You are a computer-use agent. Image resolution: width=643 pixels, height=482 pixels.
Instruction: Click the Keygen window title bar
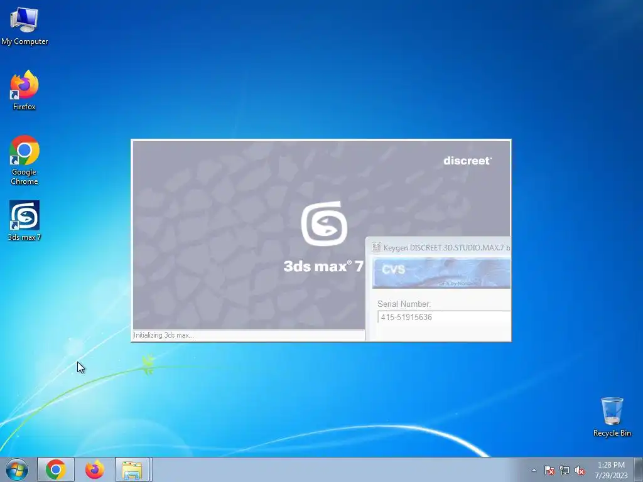point(439,247)
